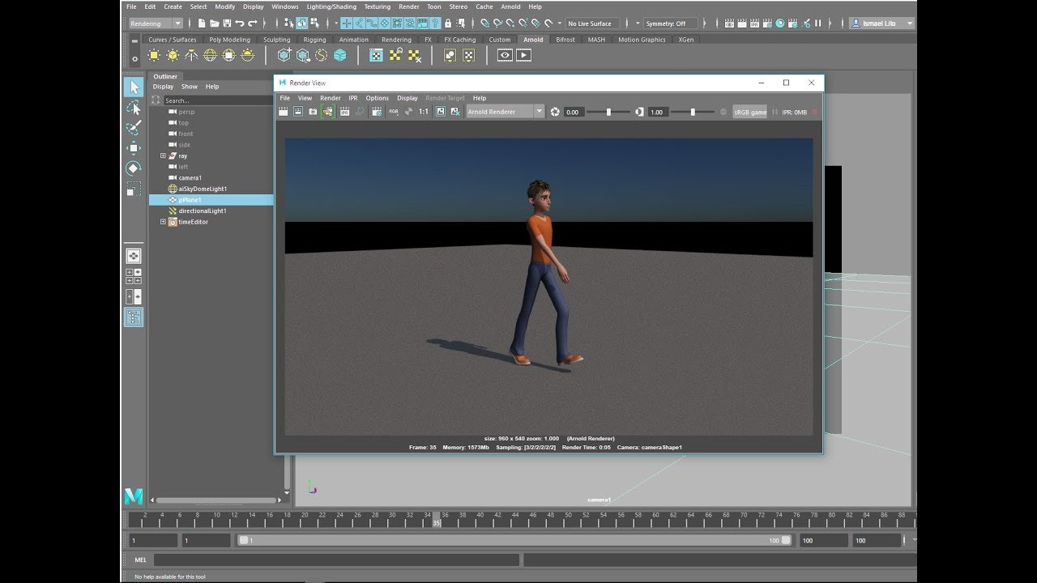Image resolution: width=1037 pixels, height=583 pixels.
Task: Open the Arnold Renderer dropdown in Render View
Action: pos(505,112)
